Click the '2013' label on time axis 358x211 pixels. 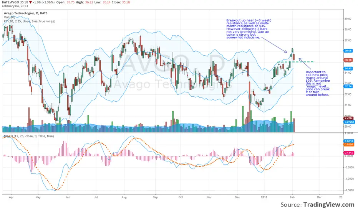click(x=264, y=197)
